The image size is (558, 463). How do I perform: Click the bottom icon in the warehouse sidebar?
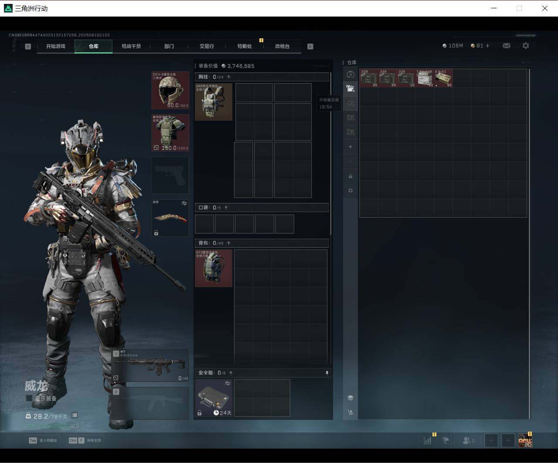pos(350,412)
